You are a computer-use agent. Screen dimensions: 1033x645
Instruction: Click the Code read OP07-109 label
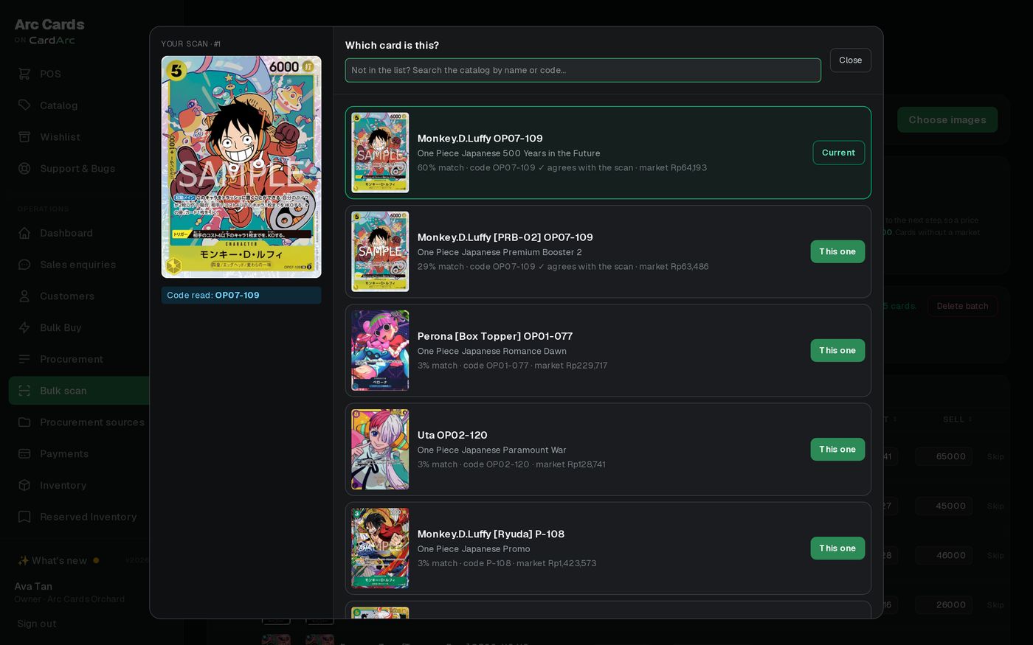click(x=241, y=295)
